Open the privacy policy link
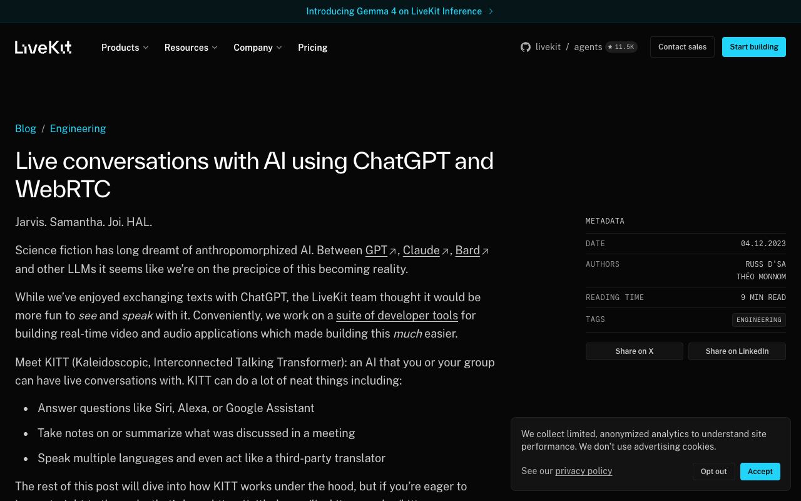 pyautogui.click(x=584, y=471)
